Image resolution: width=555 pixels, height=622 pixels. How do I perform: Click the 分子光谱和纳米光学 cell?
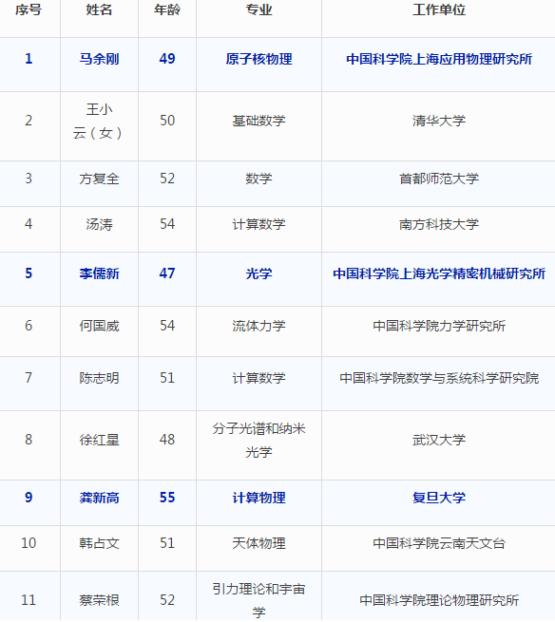(x=258, y=440)
